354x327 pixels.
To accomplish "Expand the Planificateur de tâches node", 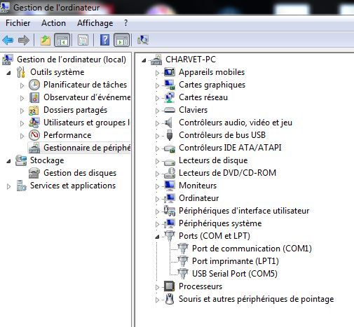I will tap(22, 85).
